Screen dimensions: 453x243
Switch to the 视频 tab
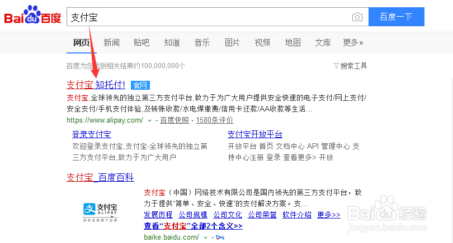coord(262,42)
